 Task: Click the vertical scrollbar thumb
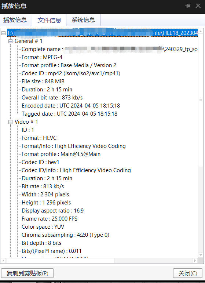201,100
